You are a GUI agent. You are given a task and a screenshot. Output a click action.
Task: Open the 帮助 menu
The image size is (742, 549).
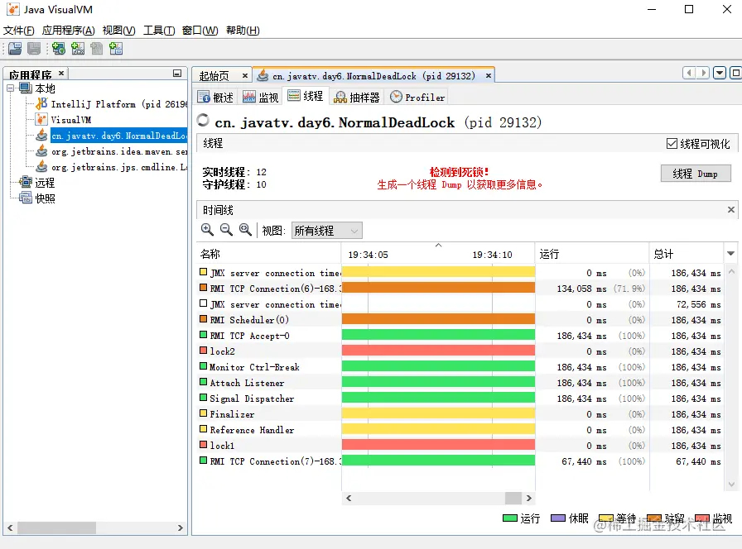click(243, 31)
